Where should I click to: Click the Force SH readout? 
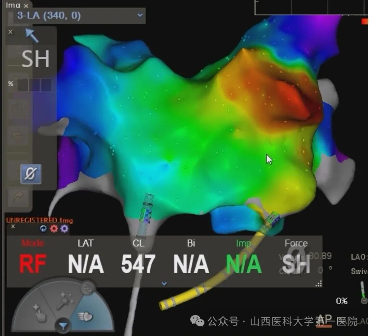[296, 264]
